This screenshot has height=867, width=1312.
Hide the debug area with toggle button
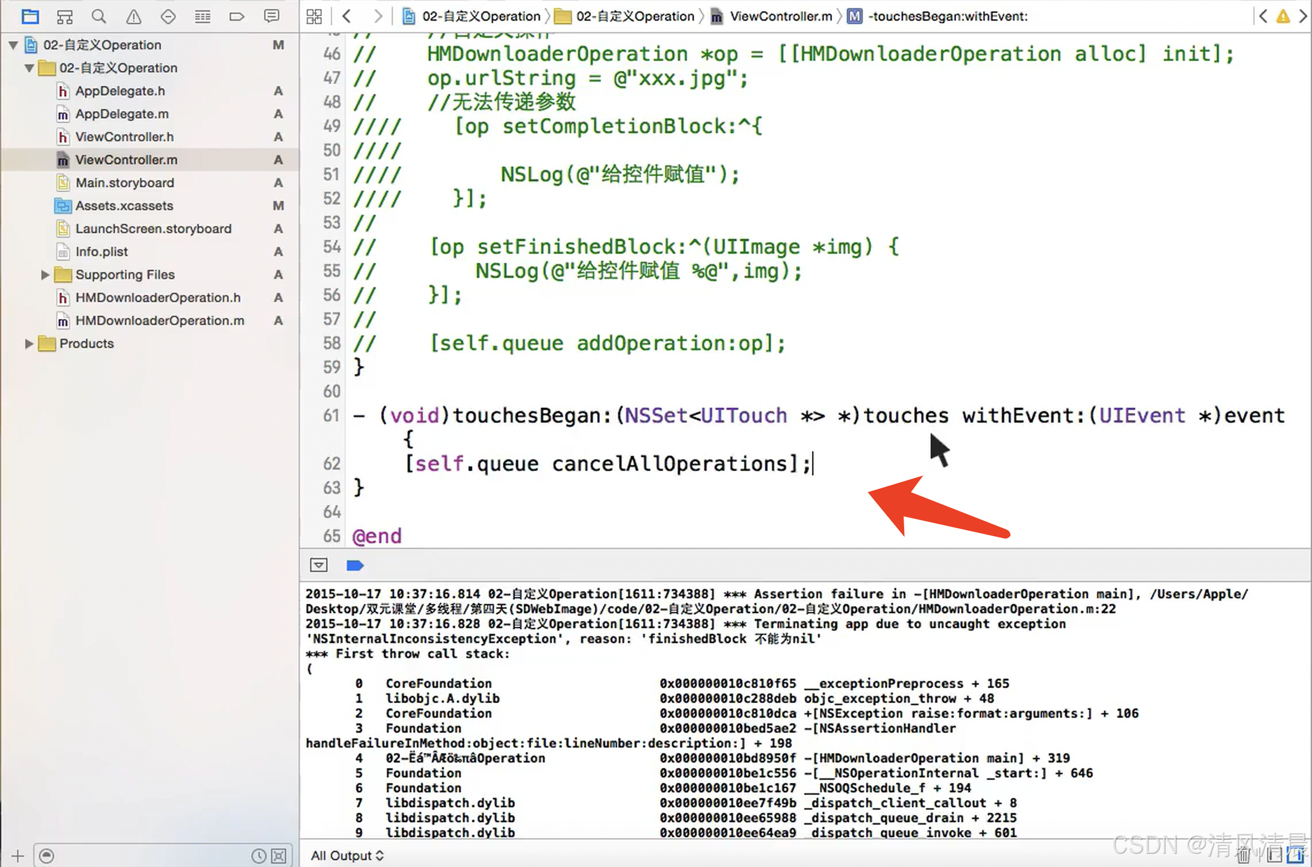coord(319,566)
